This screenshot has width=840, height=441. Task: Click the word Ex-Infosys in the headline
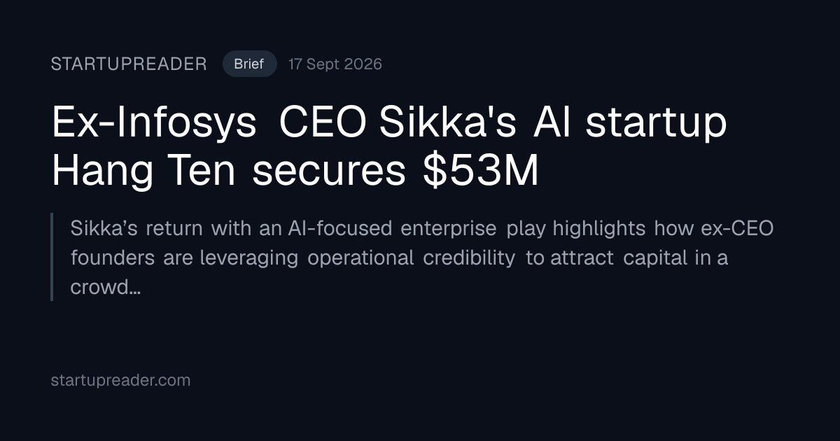[154, 124]
